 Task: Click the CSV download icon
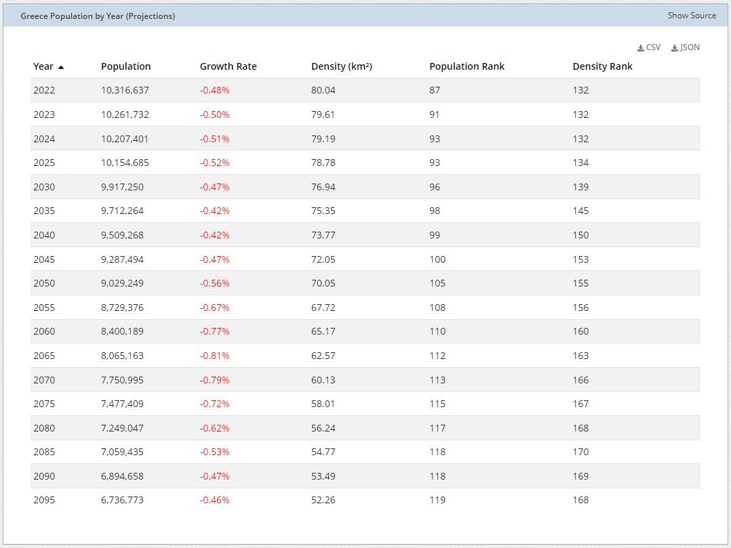641,48
